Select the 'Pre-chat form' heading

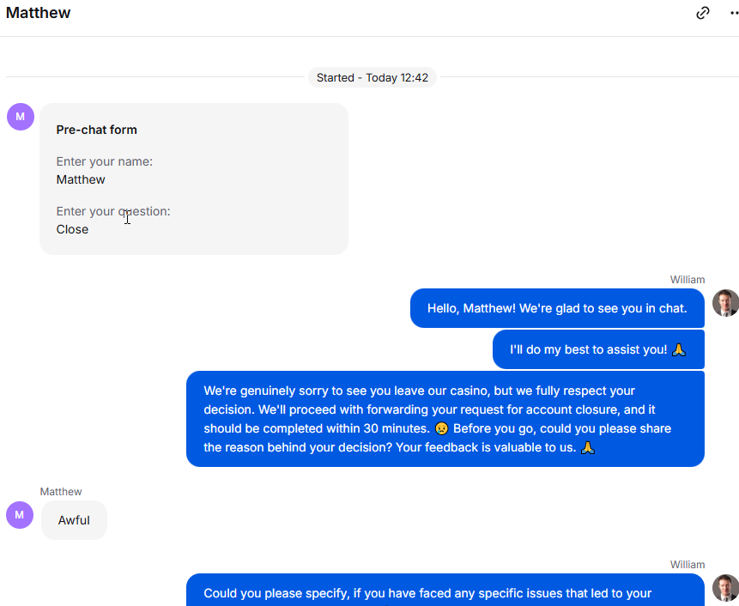(97, 130)
